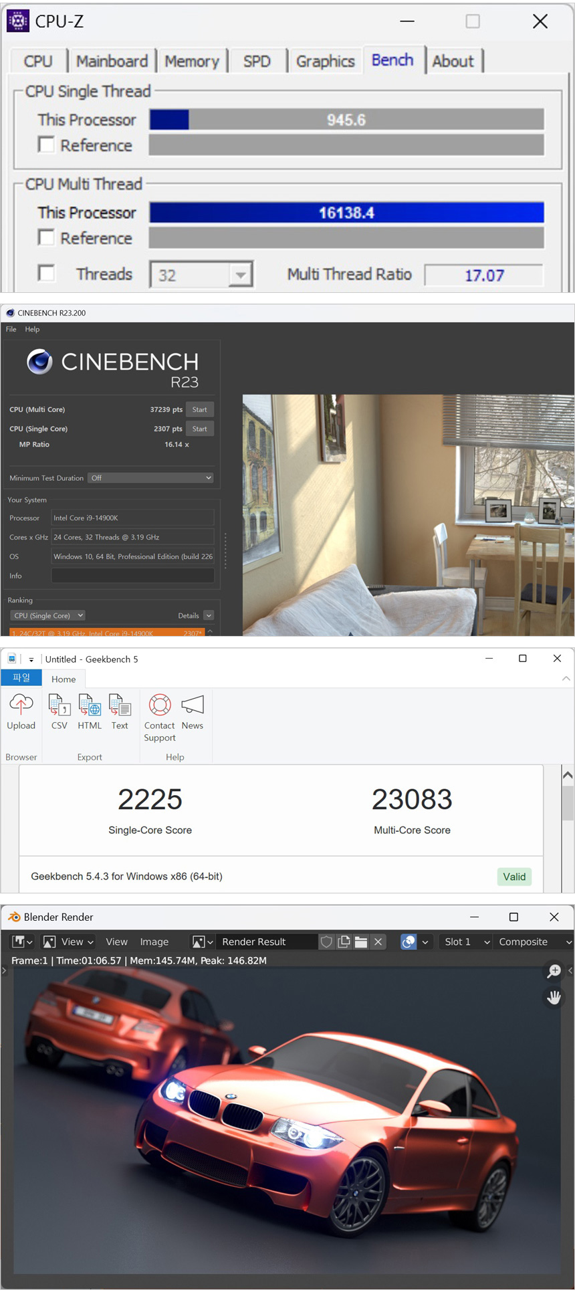Switch to the Mainboard tab in CPU-Z
The image size is (575, 1292).
pyautogui.click(x=112, y=61)
